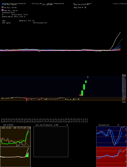Click the white 50 Day EMA legend swatch
This screenshot has width=127, height=167.
click(x=3, y=7)
